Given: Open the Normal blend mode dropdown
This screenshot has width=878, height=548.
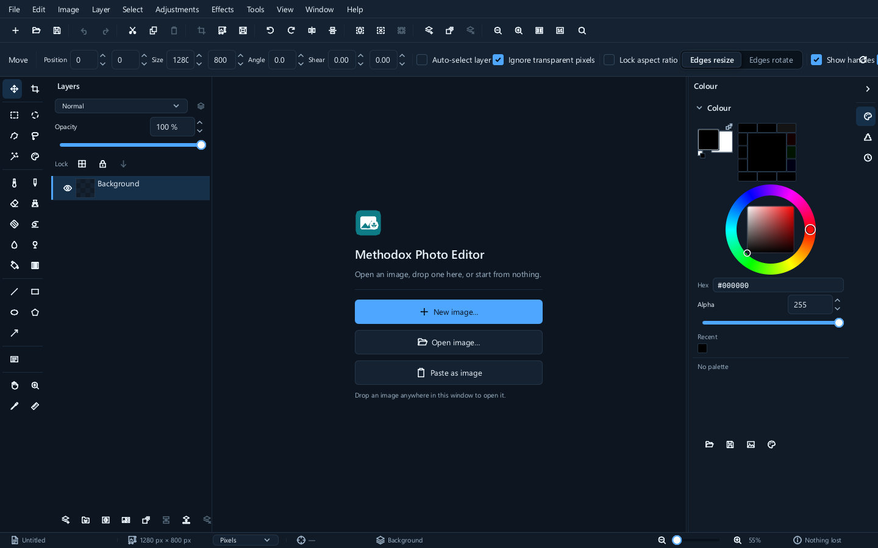Looking at the screenshot, I should pyautogui.click(x=121, y=106).
